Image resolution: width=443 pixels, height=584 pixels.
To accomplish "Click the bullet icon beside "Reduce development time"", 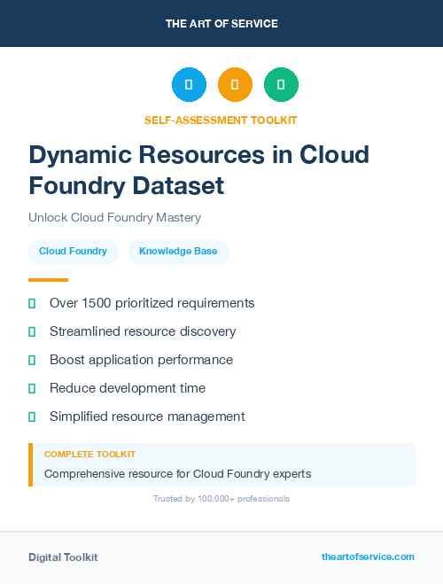I will tap(32, 388).
